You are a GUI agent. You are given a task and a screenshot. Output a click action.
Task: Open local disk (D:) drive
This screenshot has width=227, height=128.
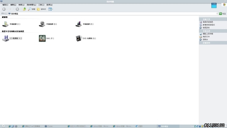[48, 24]
